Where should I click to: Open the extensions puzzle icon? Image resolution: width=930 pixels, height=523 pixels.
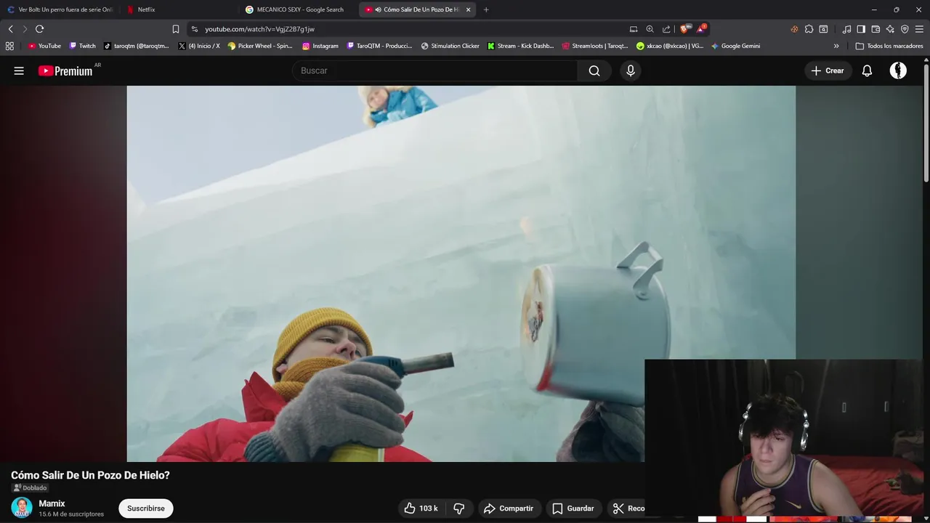(x=809, y=29)
